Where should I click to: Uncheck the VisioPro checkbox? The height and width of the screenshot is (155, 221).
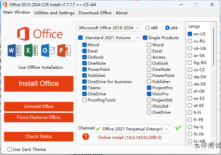(149, 94)
